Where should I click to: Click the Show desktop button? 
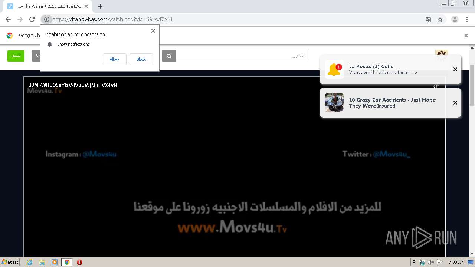(x=471, y=262)
